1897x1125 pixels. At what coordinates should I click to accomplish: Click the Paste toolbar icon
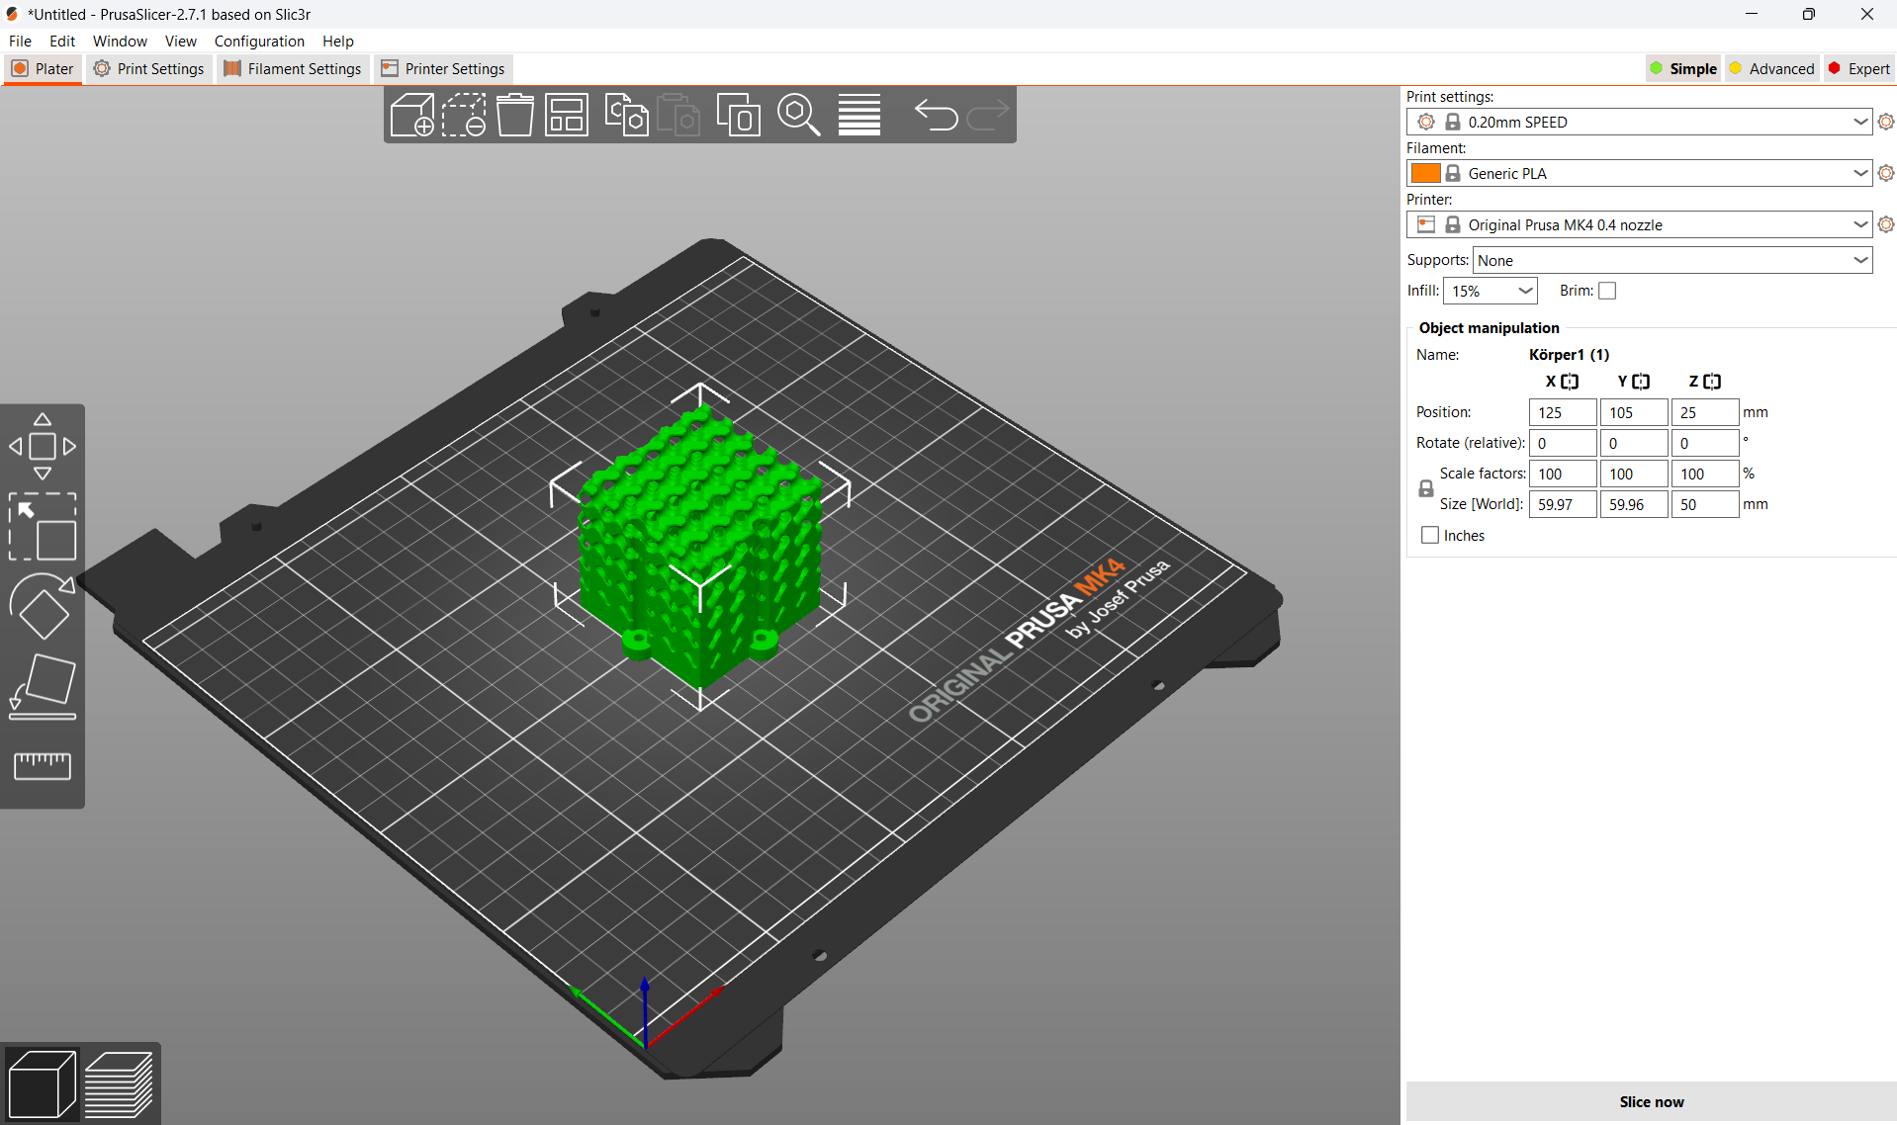point(678,115)
